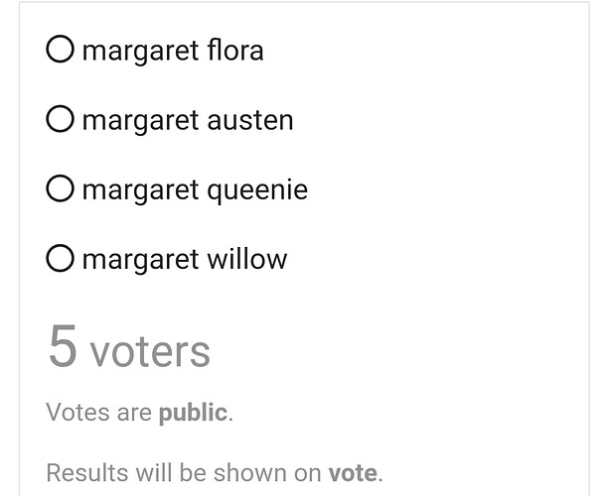Click the 'Results will be shown' notice
606x496 pixels.
(x=215, y=472)
